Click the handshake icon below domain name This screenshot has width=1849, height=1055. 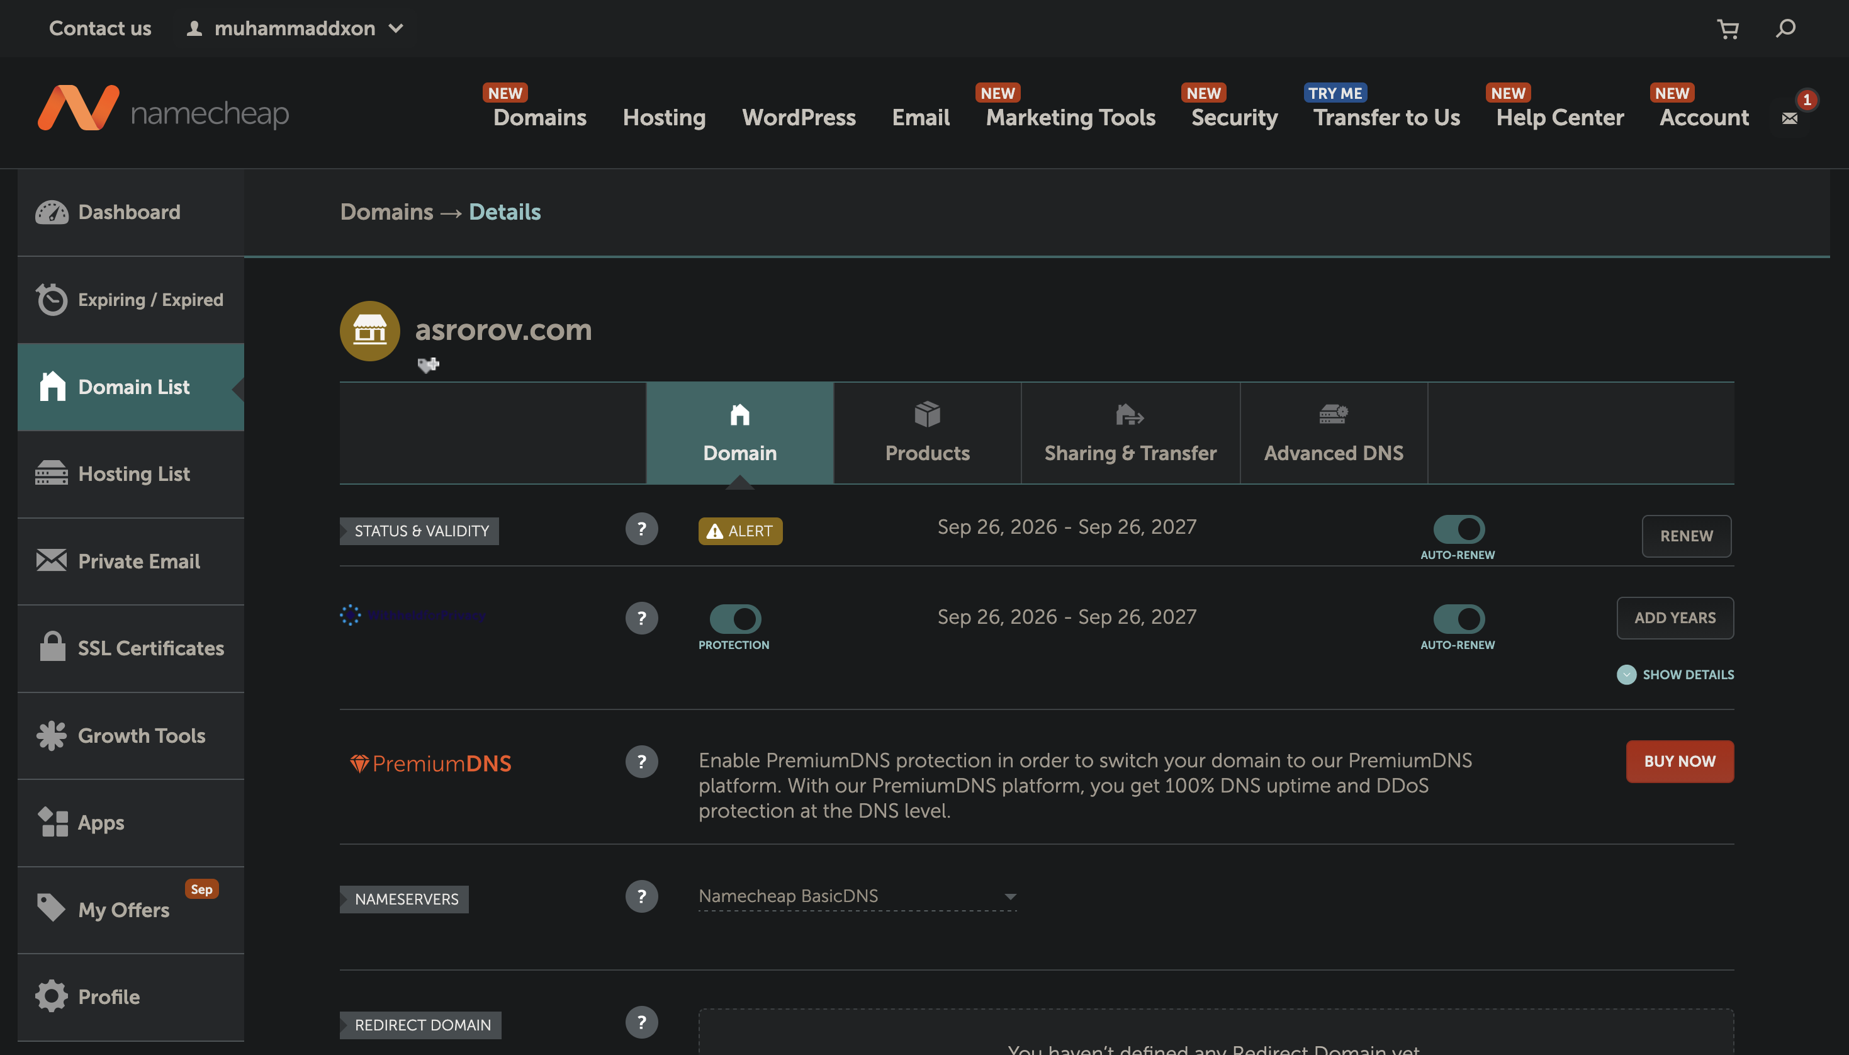[x=428, y=365]
